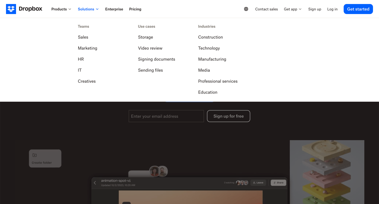Click the Create folder icon tile
Screen dimensions: 379x204
[45, 158]
